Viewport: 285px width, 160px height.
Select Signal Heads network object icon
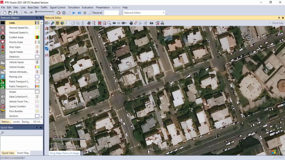pos(3,52)
